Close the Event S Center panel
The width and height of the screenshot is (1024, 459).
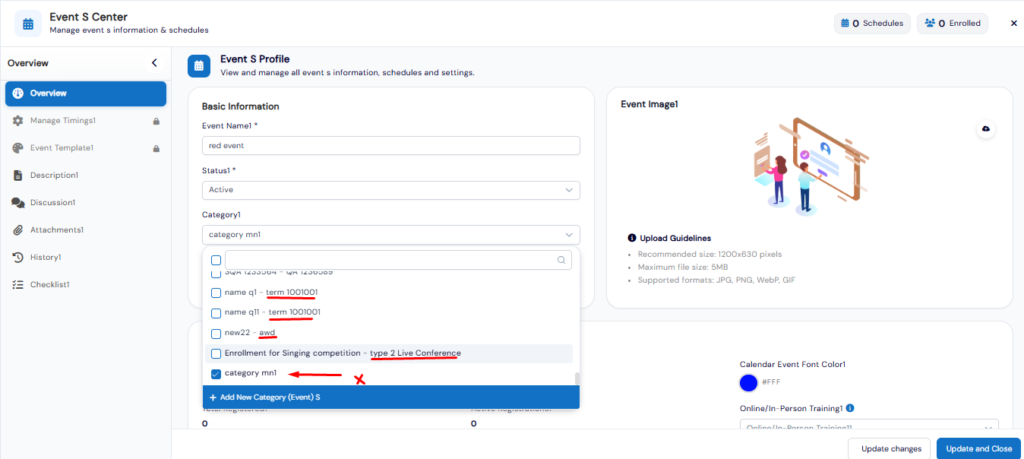tap(1013, 24)
